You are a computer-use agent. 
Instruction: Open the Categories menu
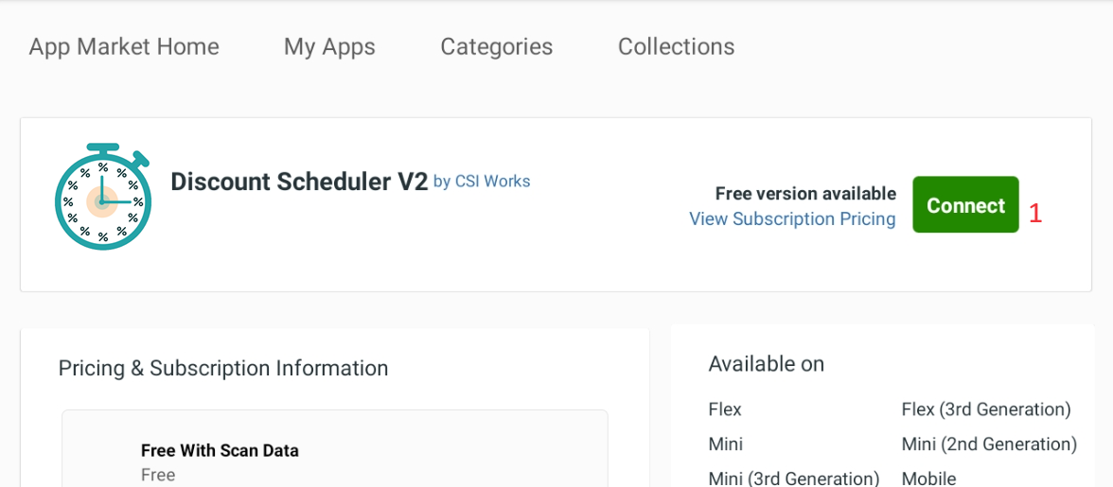click(x=496, y=46)
